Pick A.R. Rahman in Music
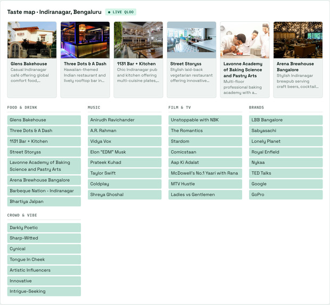Viewport: 330px width, 305px height. coord(125,131)
